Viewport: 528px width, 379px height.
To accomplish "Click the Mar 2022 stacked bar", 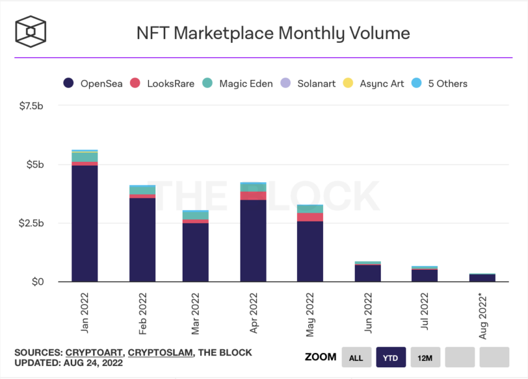I will point(196,246).
